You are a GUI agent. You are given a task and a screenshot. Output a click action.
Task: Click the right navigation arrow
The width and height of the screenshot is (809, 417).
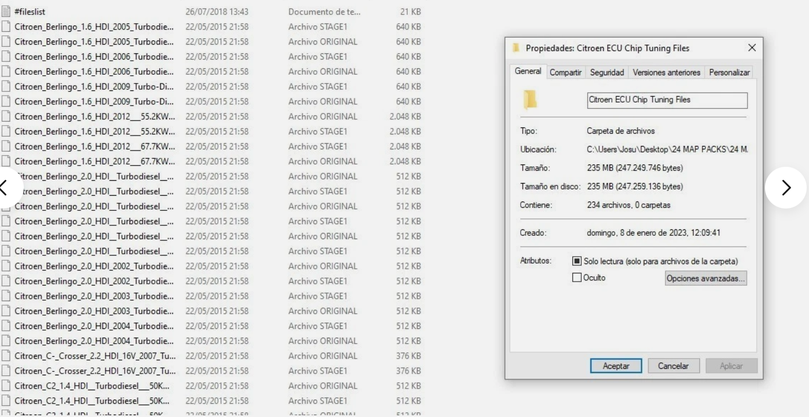[786, 187]
